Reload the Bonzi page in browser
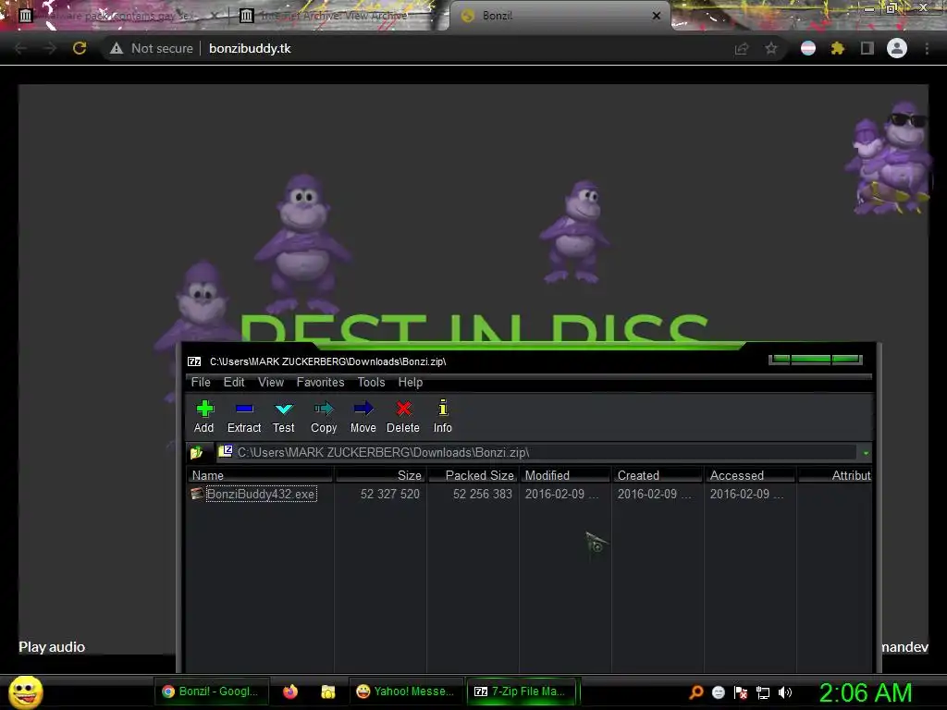The width and height of the screenshot is (947, 710). pyautogui.click(x=80, y=48)
